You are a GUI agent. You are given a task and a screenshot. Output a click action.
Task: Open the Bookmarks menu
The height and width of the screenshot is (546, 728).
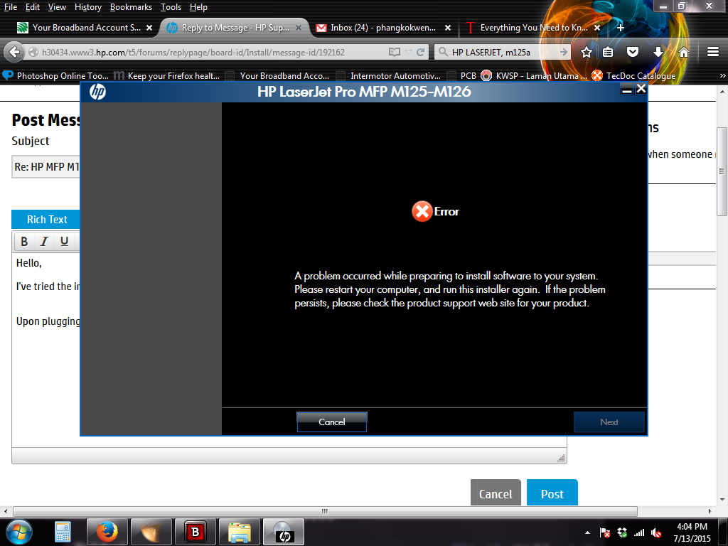pyautogui.click(x=131, y=7)
